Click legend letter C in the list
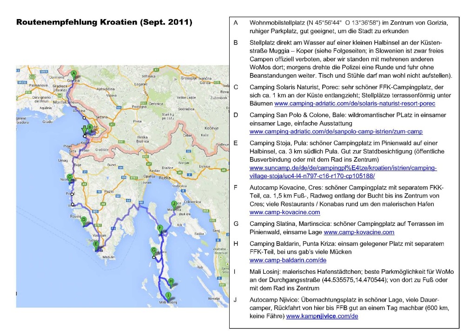The width and height of the screenshot is (476, 336). 236,87
